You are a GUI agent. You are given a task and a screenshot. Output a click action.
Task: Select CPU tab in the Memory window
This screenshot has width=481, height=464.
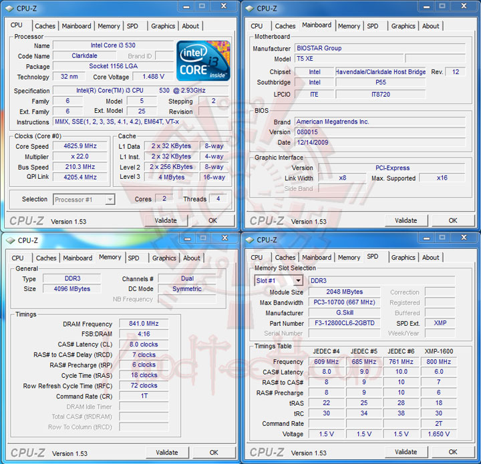click(17, 258)
